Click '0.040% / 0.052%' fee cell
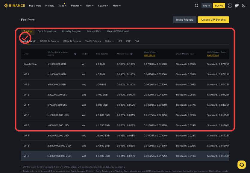 pos(126,105)
